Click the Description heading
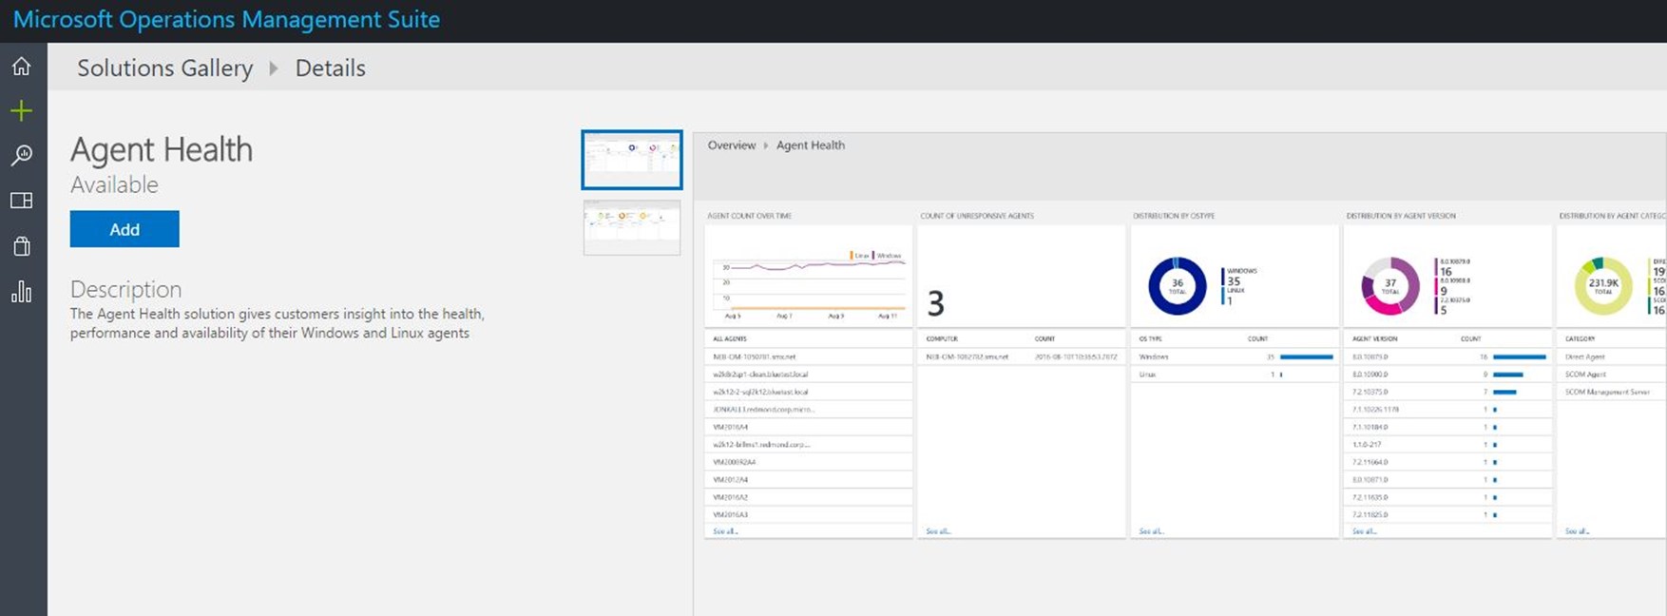 point(125,289)
